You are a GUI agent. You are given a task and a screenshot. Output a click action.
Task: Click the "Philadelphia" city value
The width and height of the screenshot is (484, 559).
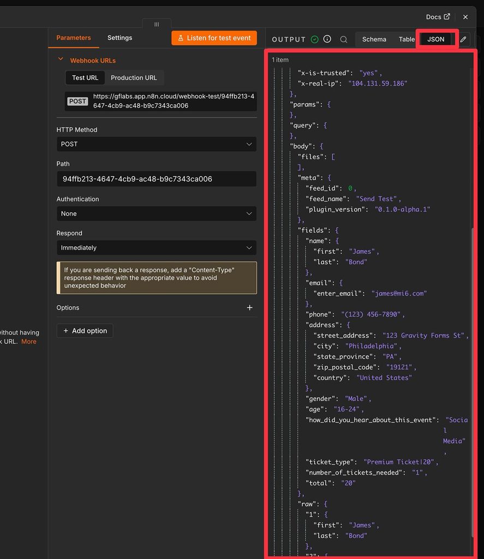[x=371, y=346]
